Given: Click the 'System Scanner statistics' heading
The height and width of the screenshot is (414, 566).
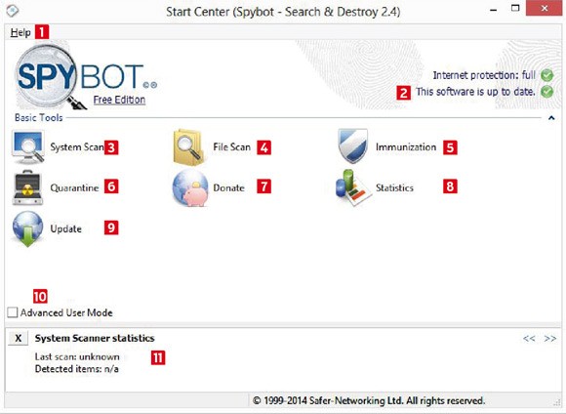Looking at the screenshot, I should (x=95, y=338).
